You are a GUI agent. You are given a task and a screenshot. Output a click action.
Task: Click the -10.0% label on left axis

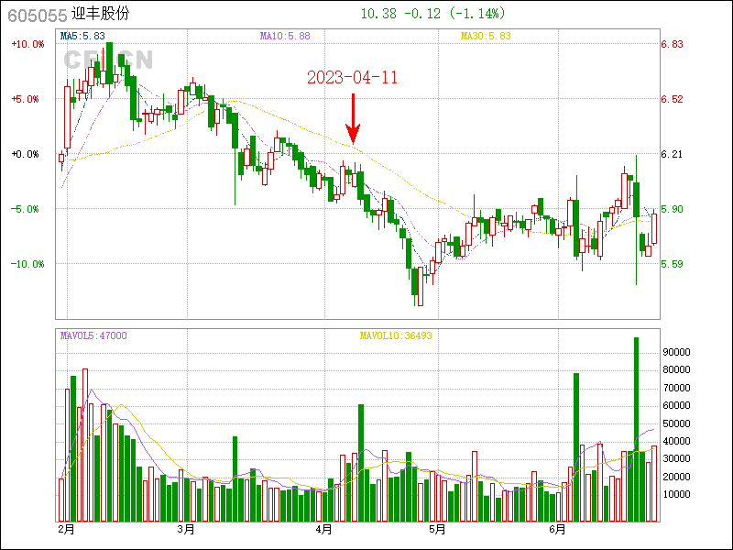coord(27,264)
